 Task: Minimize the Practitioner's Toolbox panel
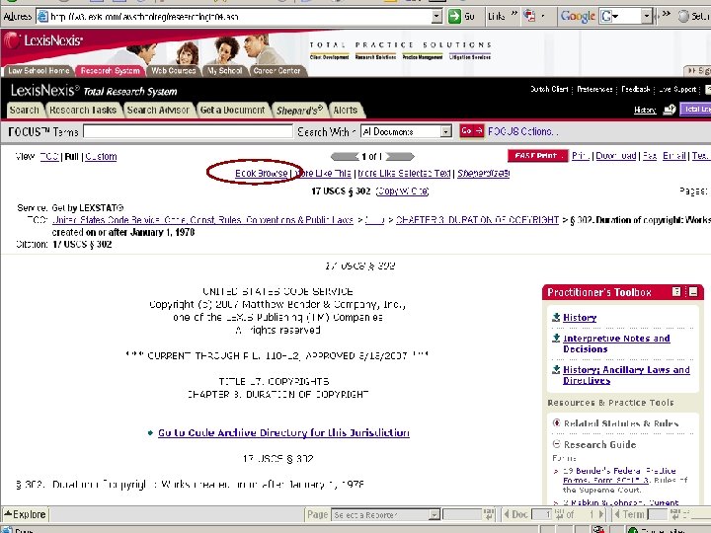pyautogui.click(x=693, y=292)
